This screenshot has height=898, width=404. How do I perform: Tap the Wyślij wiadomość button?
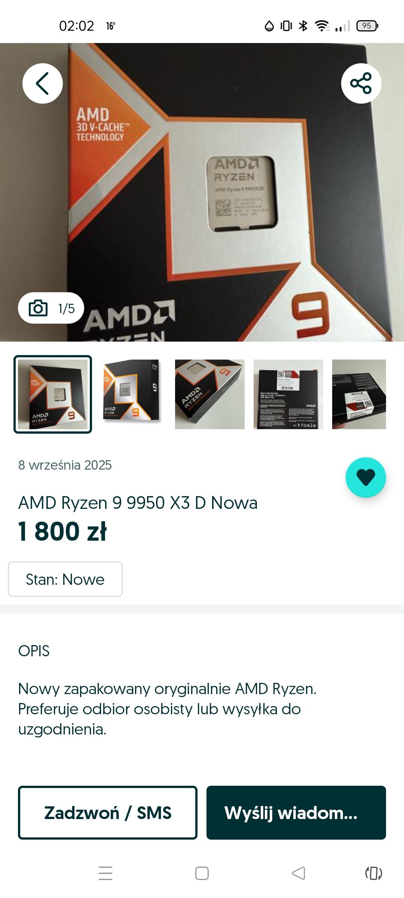coord(296,813)
